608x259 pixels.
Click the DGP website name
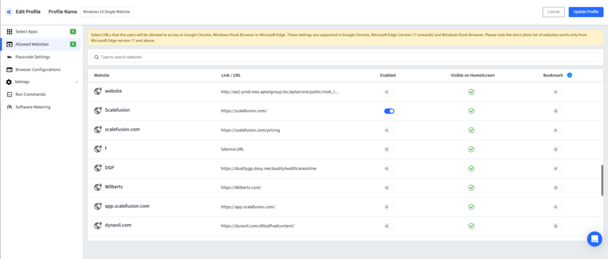tap(109, 168)
